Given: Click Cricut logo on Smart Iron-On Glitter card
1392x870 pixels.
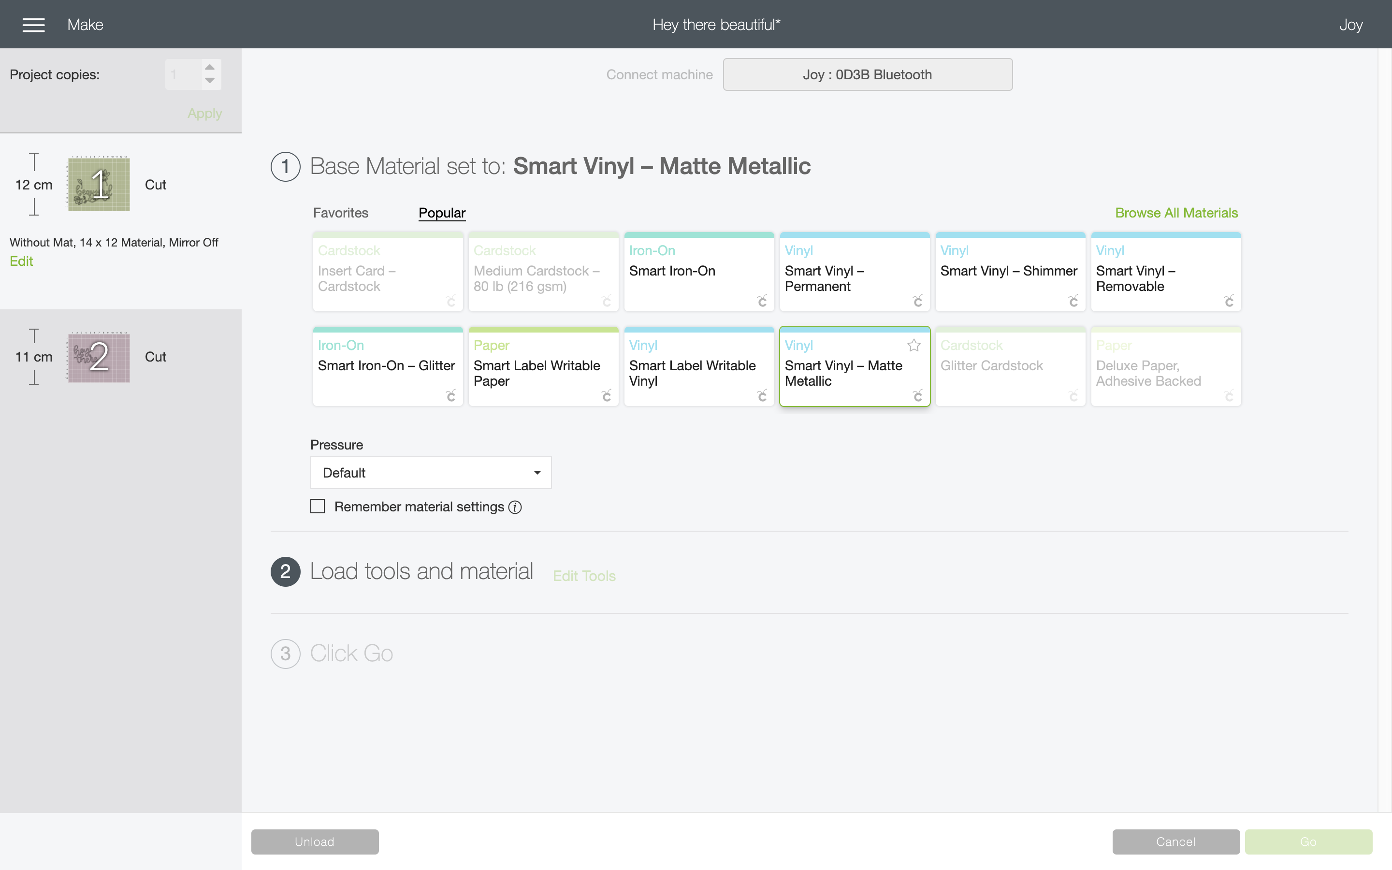Looking at the screenshot, I should tap(451, 395).
